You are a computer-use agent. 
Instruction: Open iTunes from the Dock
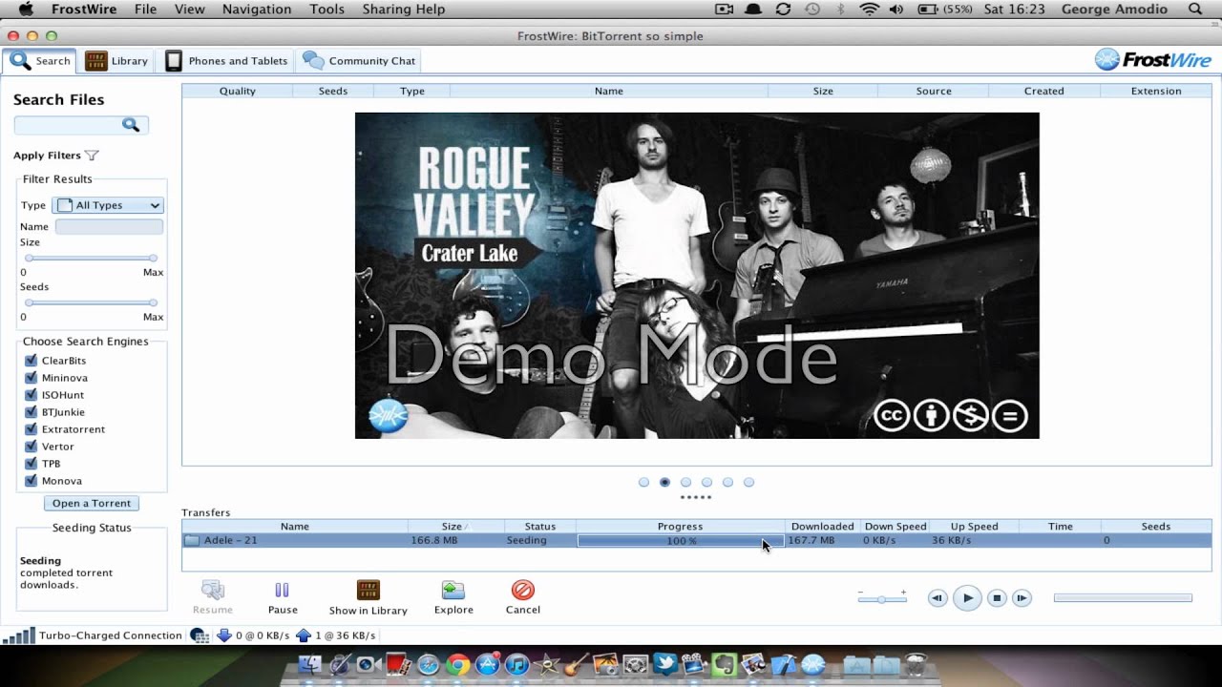coord(516,665)
